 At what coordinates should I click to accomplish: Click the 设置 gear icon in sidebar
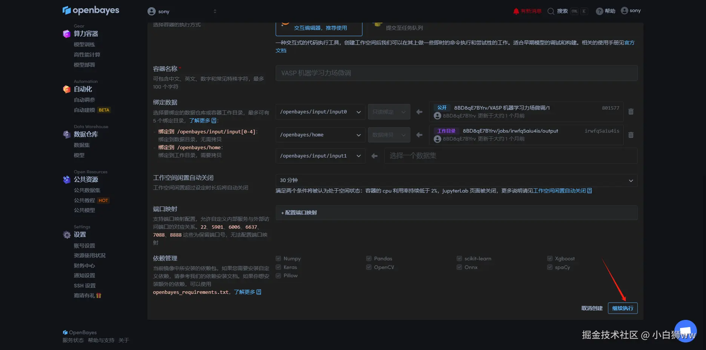coord(67,235)
